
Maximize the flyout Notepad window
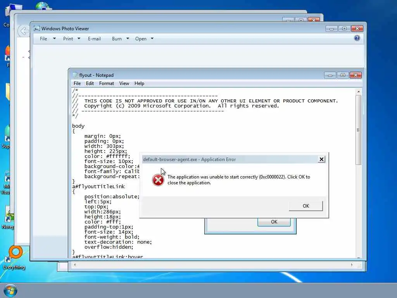click(343, 75)
